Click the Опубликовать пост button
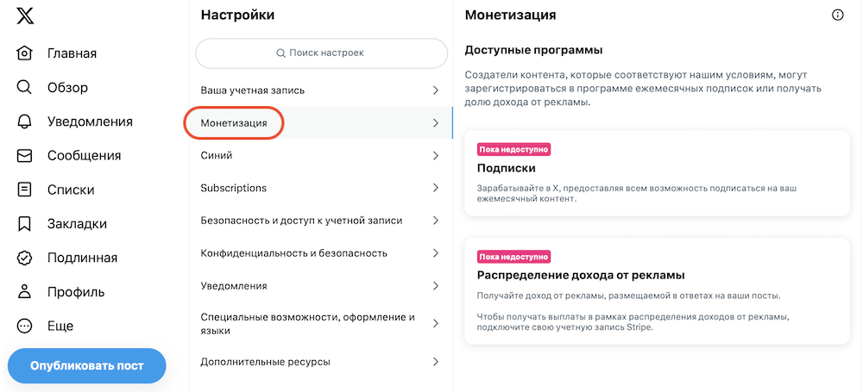 tap(87, 365)
